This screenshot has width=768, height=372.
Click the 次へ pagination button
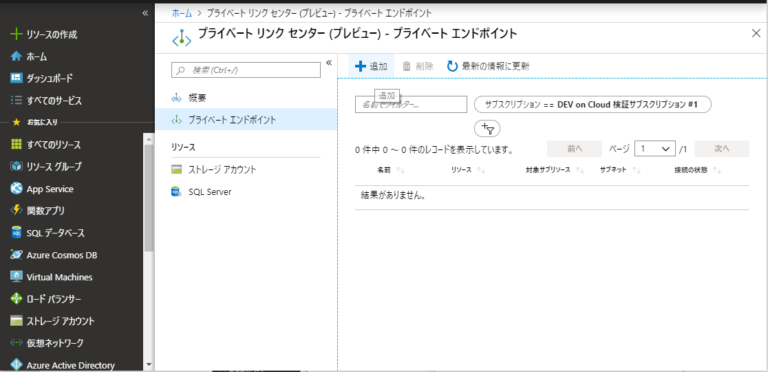pos(721,149)
